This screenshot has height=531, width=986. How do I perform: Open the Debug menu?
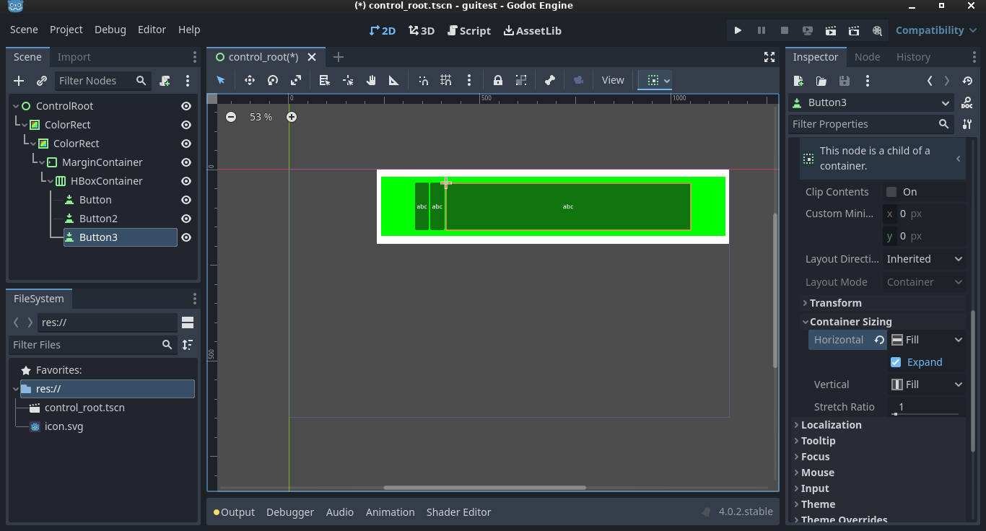point(110,30)
